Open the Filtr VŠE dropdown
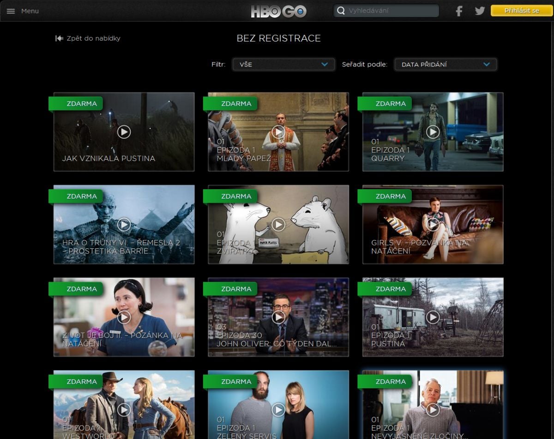 (283, 65)
